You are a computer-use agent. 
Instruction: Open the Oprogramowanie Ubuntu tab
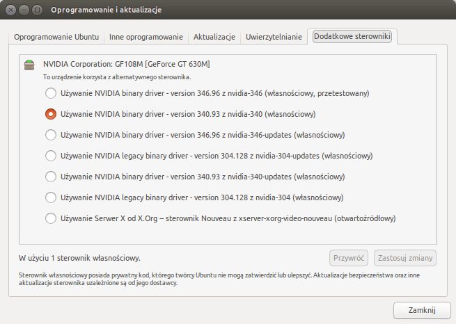[56, 37]
